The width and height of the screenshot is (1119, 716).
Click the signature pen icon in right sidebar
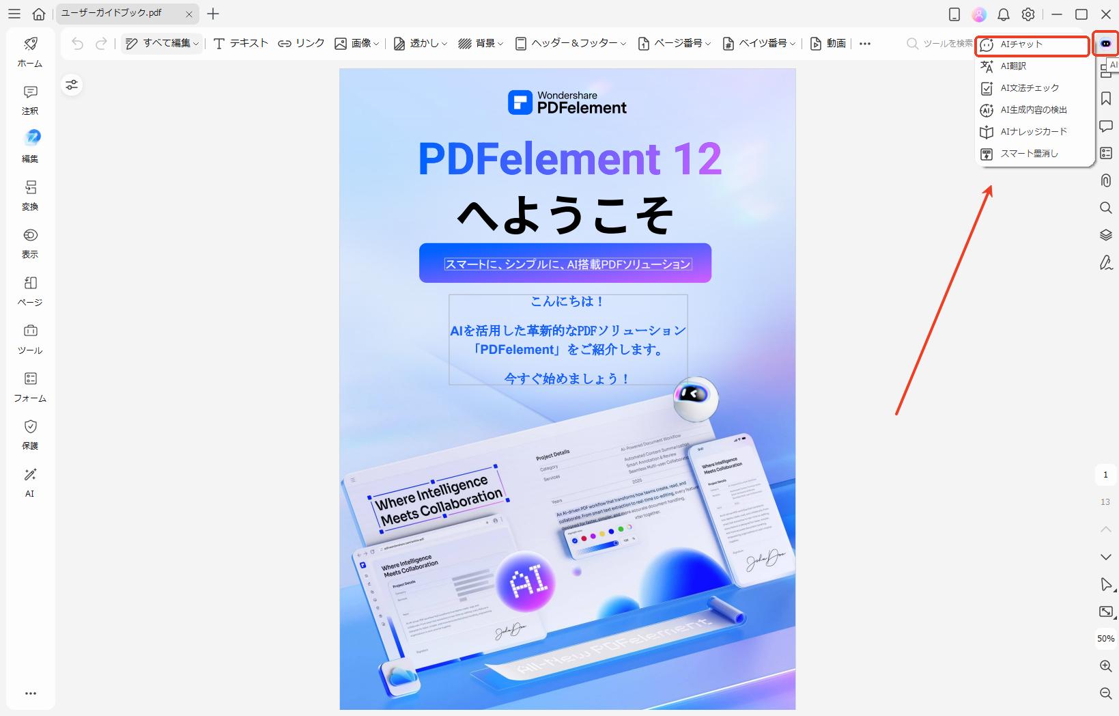(x=1106, y=262)
